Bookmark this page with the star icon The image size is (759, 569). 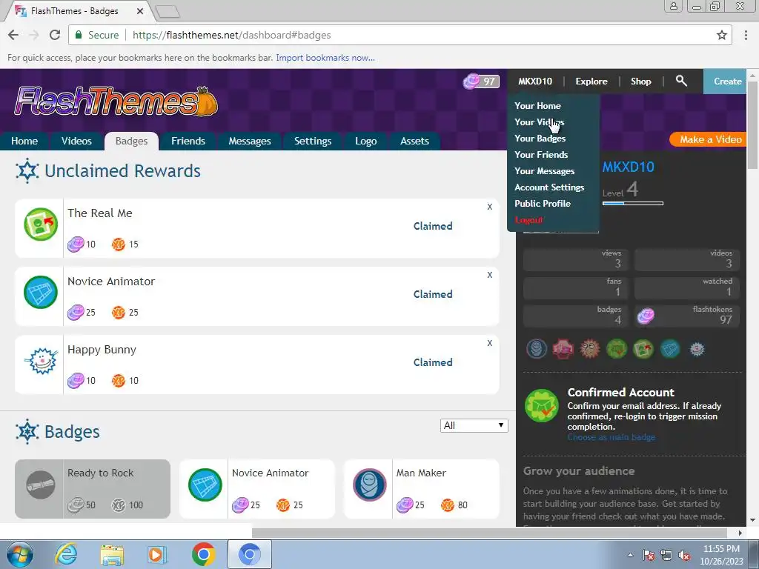pyautogui.click(x=722, y=35)
